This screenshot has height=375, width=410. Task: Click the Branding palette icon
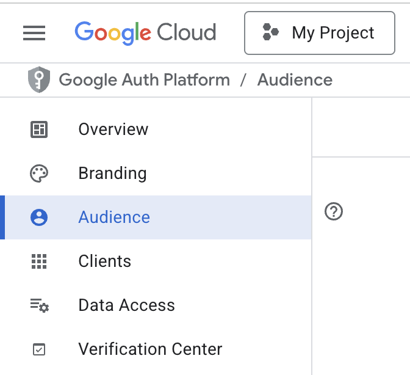39,173
